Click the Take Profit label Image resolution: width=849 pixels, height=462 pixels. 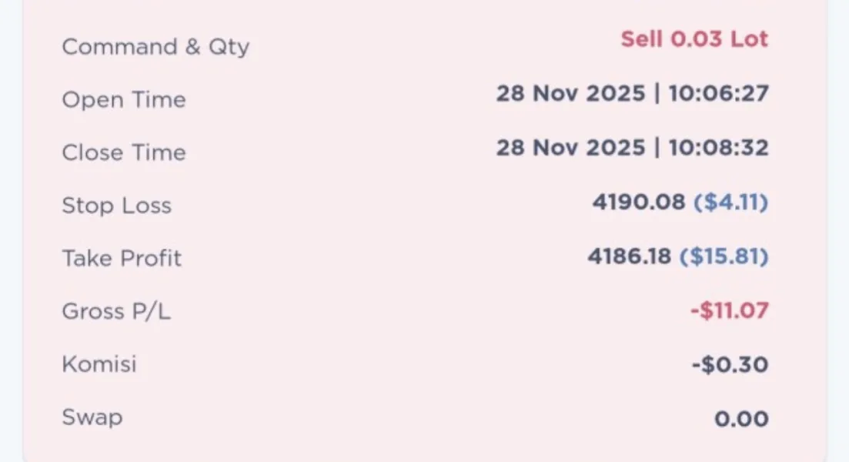[122, 258]
